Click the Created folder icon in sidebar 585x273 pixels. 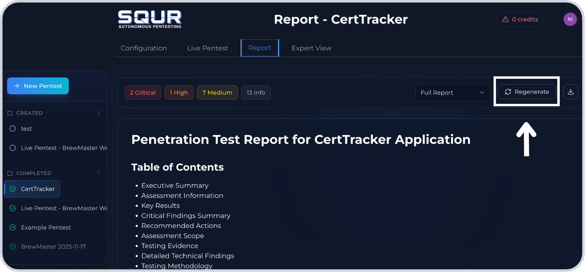[x=10, y=113]
